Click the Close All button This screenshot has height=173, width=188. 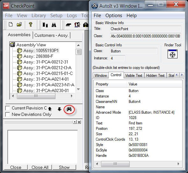[x=40, y=167]
